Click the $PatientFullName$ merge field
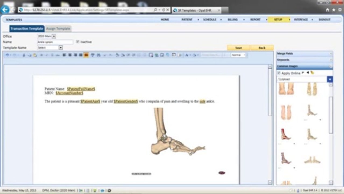 click(81, 89)
